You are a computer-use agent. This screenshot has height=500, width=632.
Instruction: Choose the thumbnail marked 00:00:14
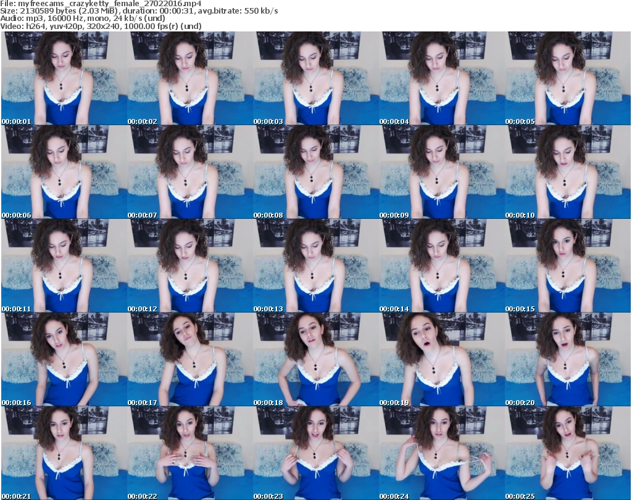point(441,266)
